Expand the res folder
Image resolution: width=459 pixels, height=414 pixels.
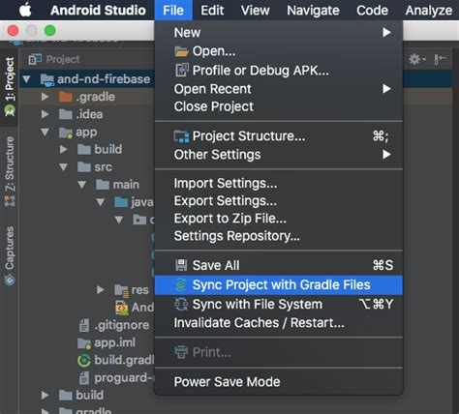coord(101,289)
